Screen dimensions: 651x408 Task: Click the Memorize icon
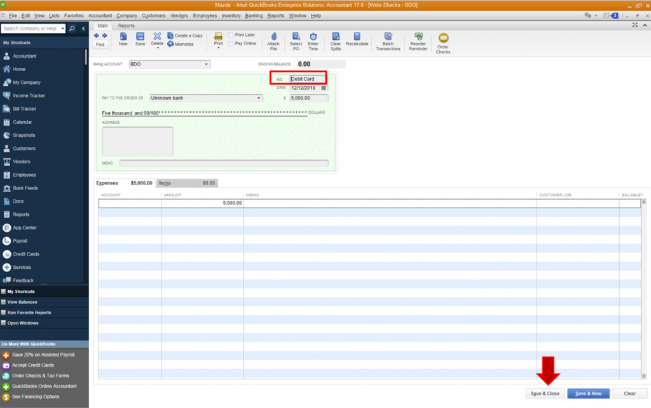(170, 44)
